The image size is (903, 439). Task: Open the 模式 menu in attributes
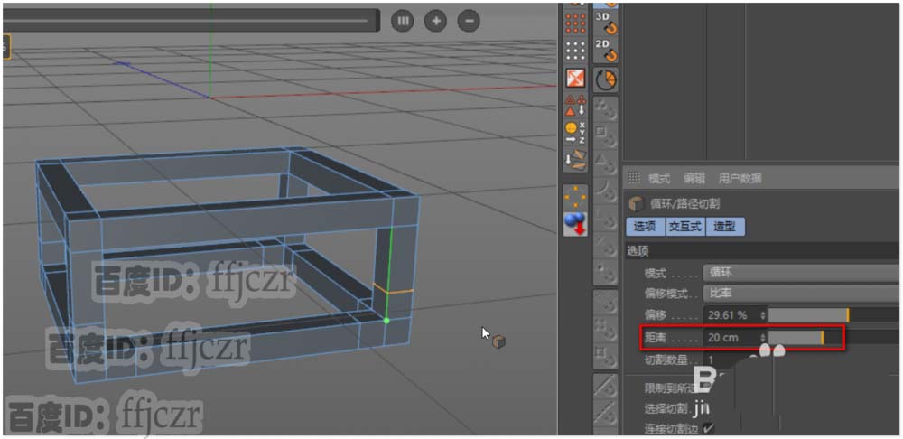(659, 179)
